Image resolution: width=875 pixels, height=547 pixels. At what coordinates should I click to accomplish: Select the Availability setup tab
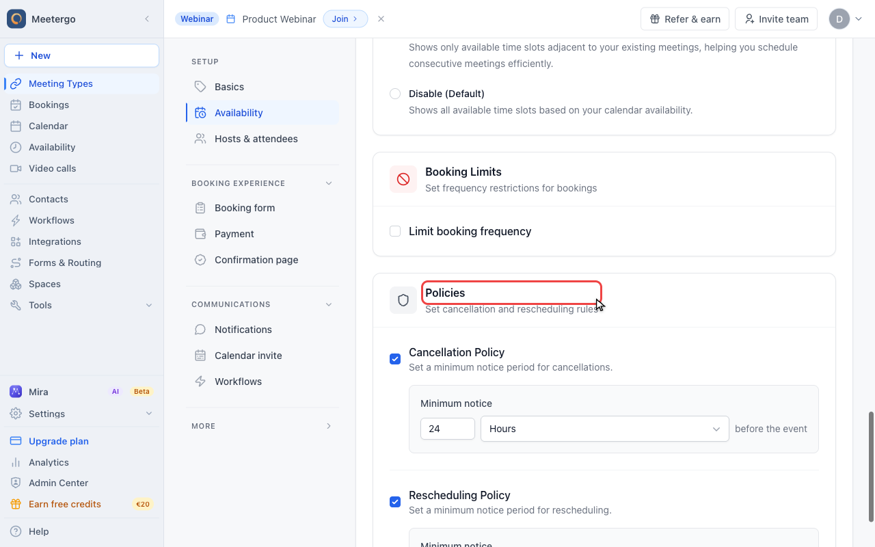tap(262, 113)
